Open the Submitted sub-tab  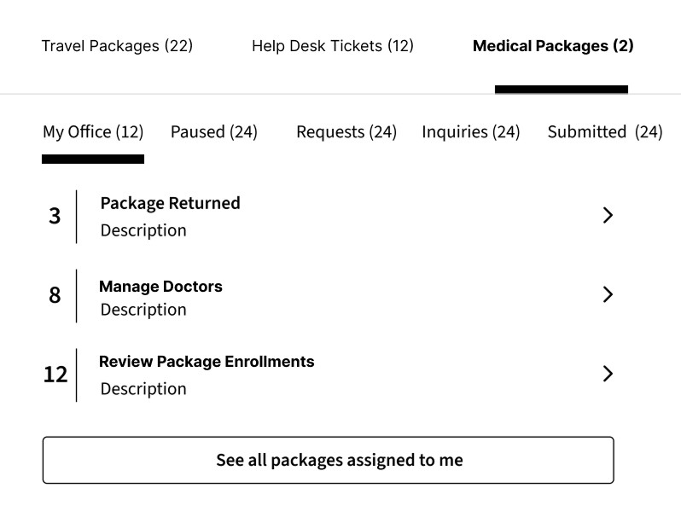tap(604, 132)
